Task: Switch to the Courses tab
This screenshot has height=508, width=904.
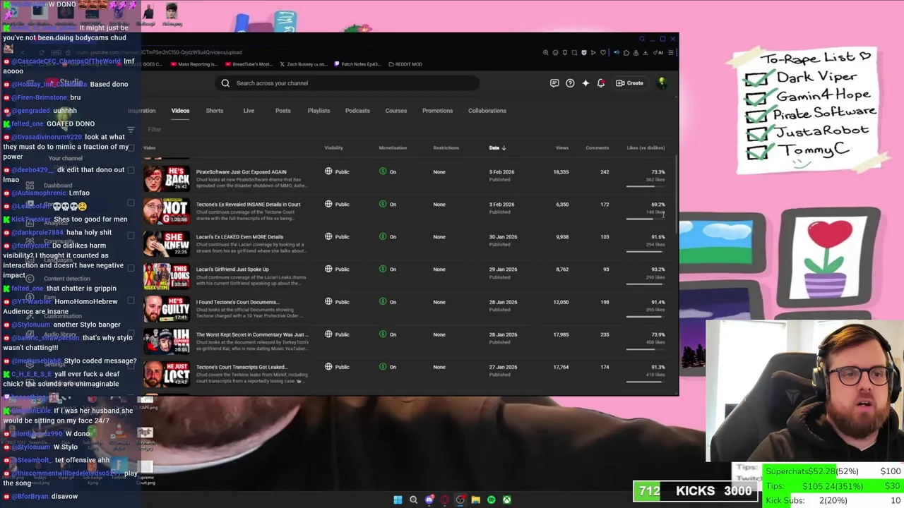Action: 396,111
